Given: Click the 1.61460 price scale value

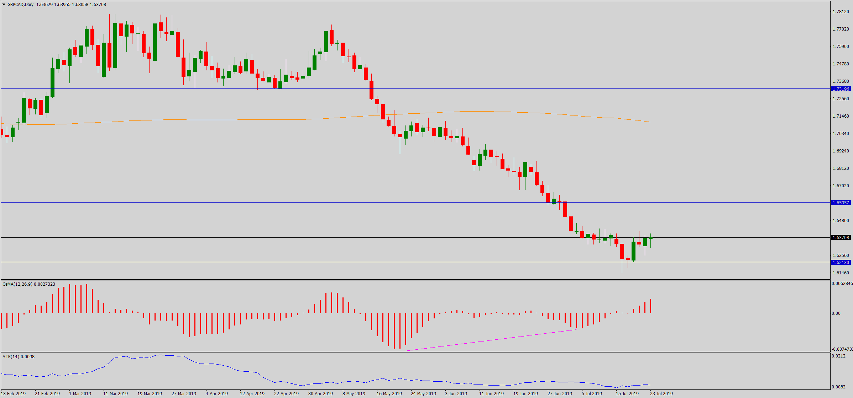Looking at the screenshot, I should coord(841,273).
